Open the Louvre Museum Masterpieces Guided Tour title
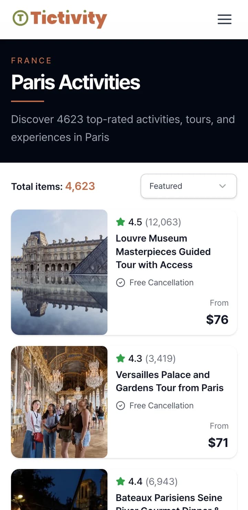 click(x=163, y=252)
